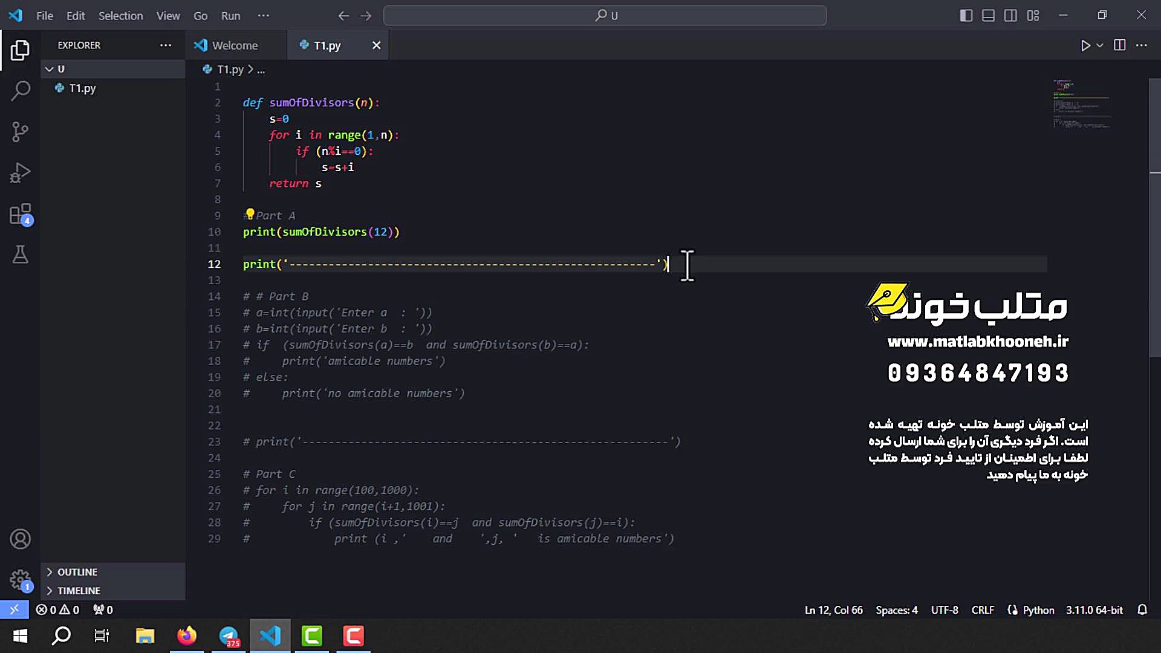Click the command center search box
The width and height of the screenshot is (1161, 653).
click(605, 16)
